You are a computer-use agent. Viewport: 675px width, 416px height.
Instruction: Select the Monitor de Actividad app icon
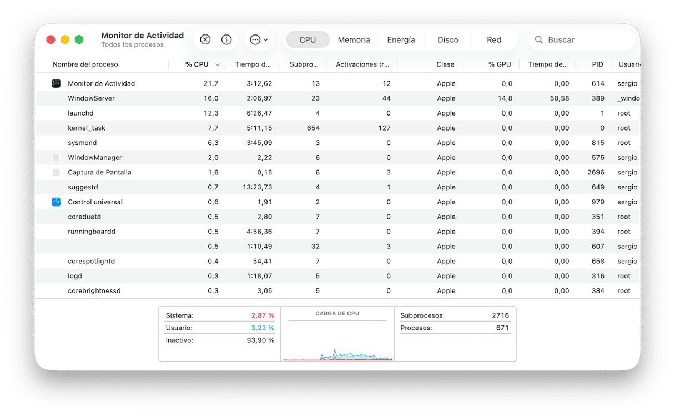(x=56, y=83)
